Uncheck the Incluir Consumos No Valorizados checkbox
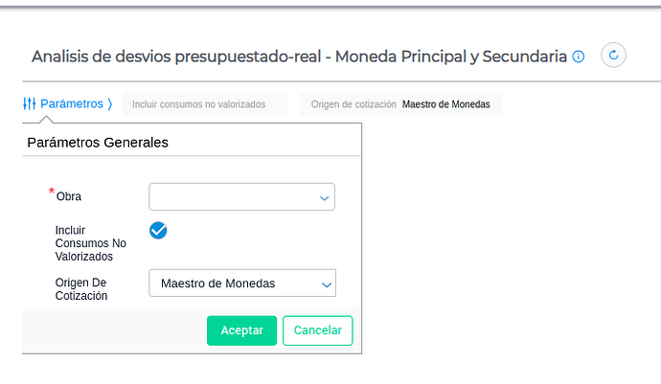Viewport: 661px width, 384px height. point(158,231)
